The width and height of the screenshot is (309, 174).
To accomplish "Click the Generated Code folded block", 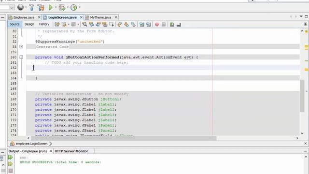I will [53, 47].
